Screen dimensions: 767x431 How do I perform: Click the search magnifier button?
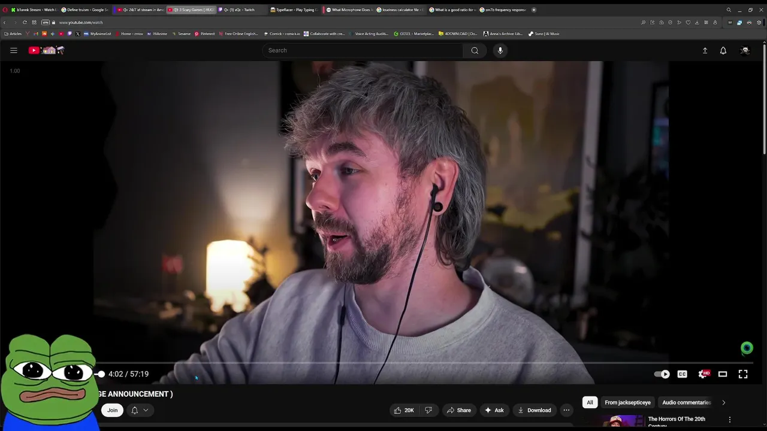[475, 50]
